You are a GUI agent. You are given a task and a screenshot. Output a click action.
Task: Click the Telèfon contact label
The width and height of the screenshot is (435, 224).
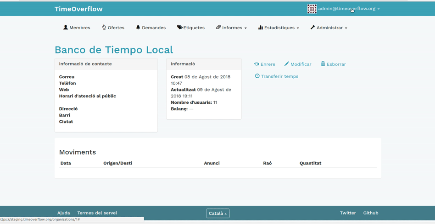tap(67, 83)
